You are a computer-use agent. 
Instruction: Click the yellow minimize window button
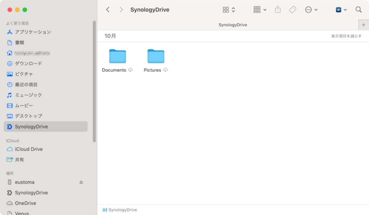pos(17,10)
